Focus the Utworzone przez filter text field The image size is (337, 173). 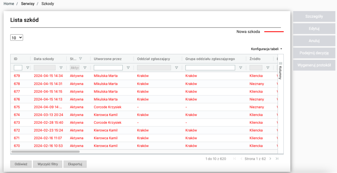point(108,68)
